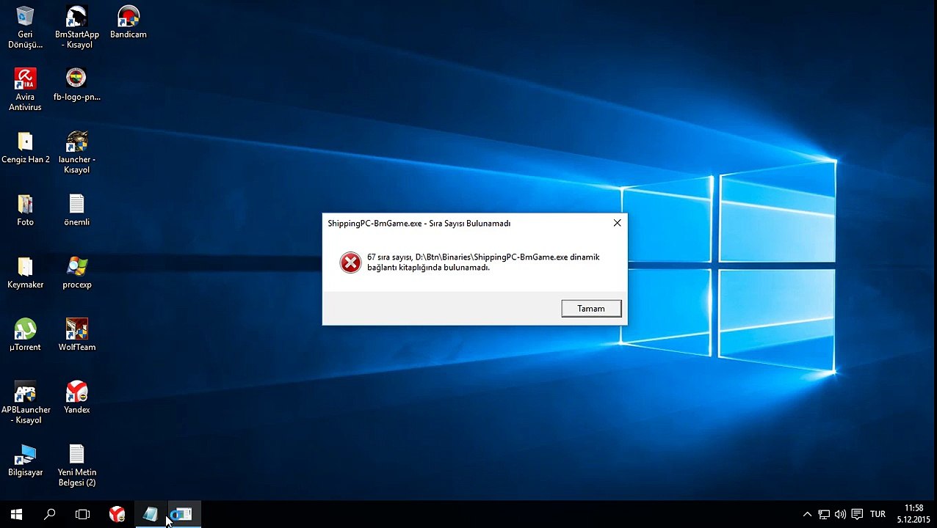Select the Yeni Metin Belgesi (2) file
This screenshot has height=528, width=937.
76,466
